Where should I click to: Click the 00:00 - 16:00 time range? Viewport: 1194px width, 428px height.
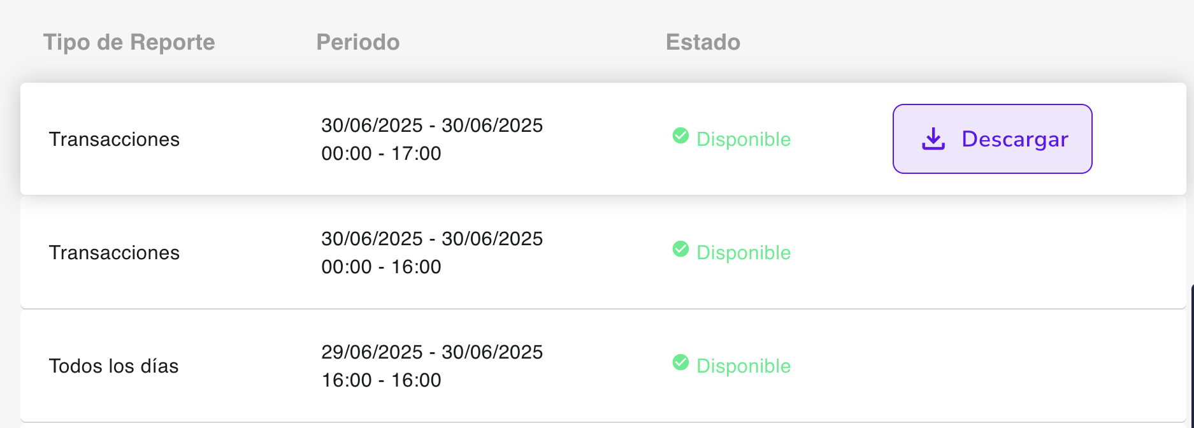point(381,267)
